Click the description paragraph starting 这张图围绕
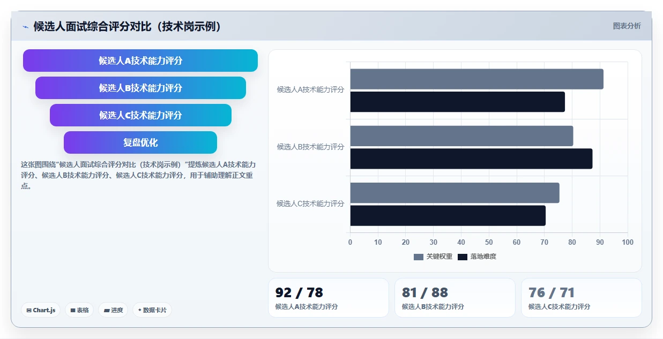The height and width of the screenshot is (339, 663). point(138,175)
